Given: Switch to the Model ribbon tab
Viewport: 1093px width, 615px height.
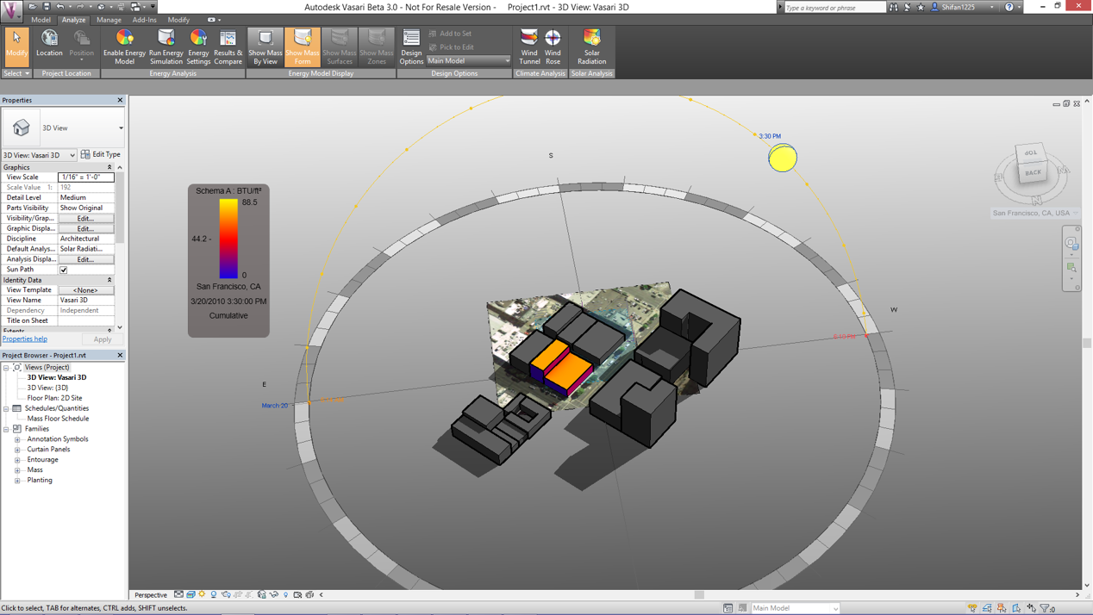Looking at the screenshot, I should tap(41, 20).
